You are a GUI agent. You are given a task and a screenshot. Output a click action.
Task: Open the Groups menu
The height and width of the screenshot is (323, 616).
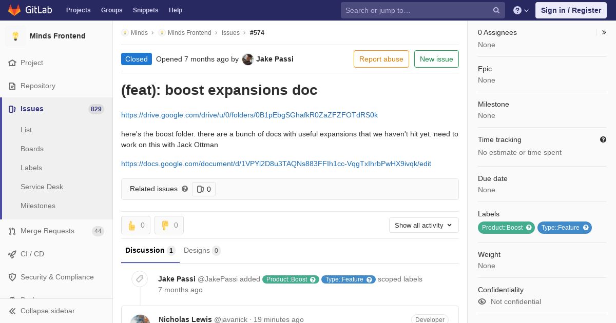tap(111, 10)
